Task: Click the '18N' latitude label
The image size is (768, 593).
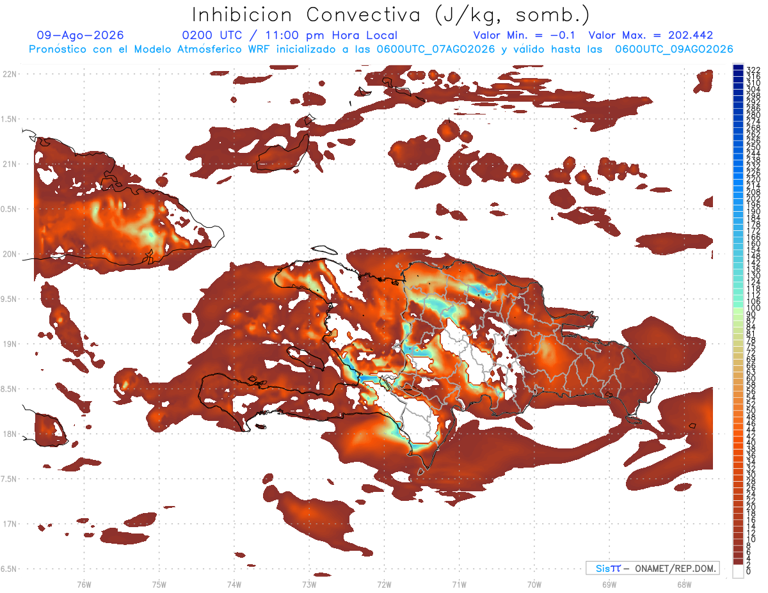Action: click(10, 434)
